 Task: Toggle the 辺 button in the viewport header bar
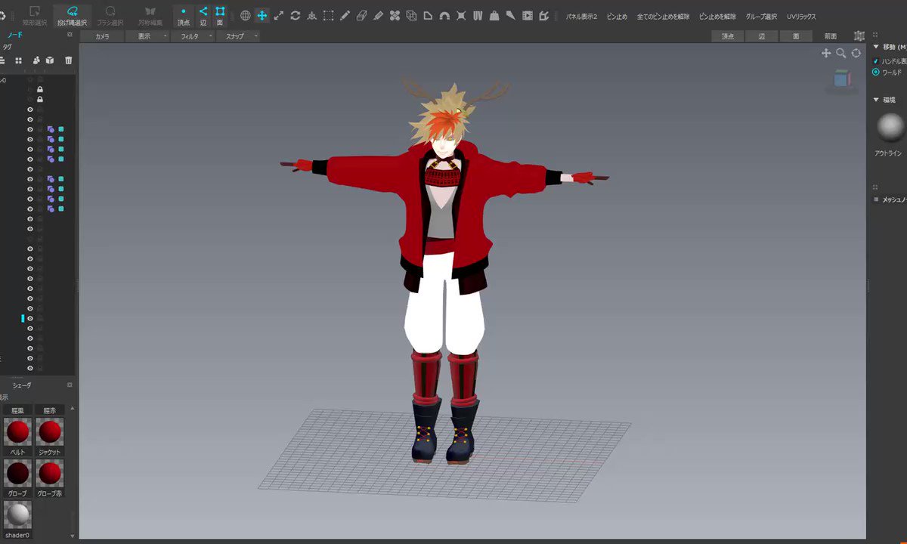click(762, 36)
